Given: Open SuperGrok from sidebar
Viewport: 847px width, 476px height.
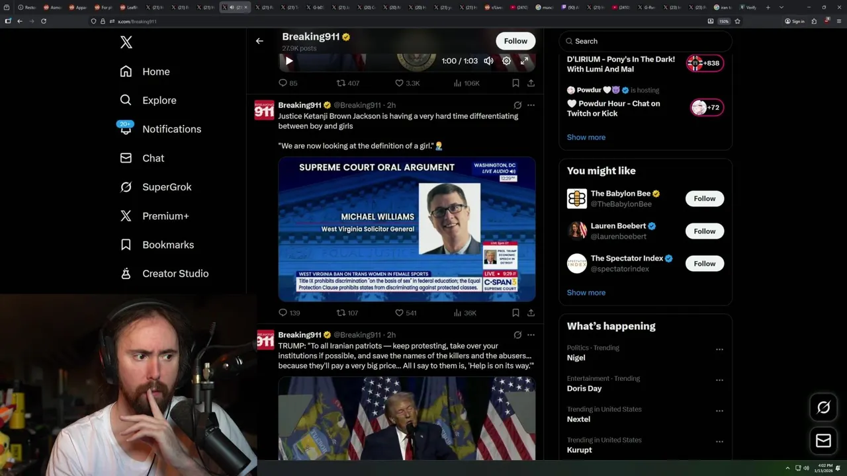Looking at the screenshot, I should pos(156,187).
